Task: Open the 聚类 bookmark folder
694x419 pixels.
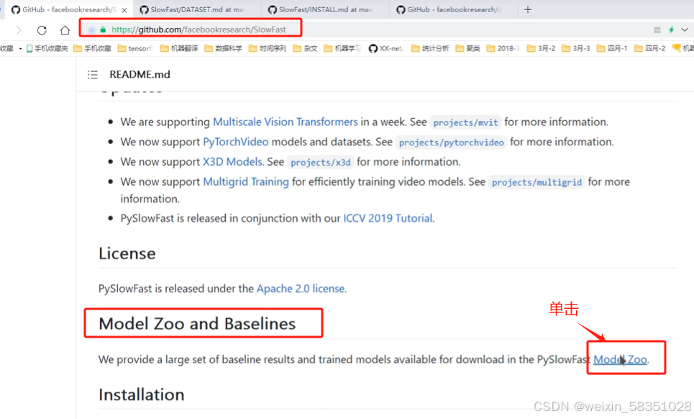Action: (x=468, y=48)
